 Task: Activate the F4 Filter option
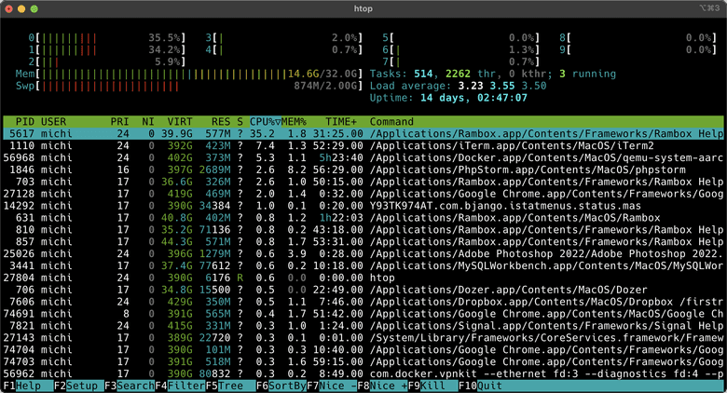(180, 386)
